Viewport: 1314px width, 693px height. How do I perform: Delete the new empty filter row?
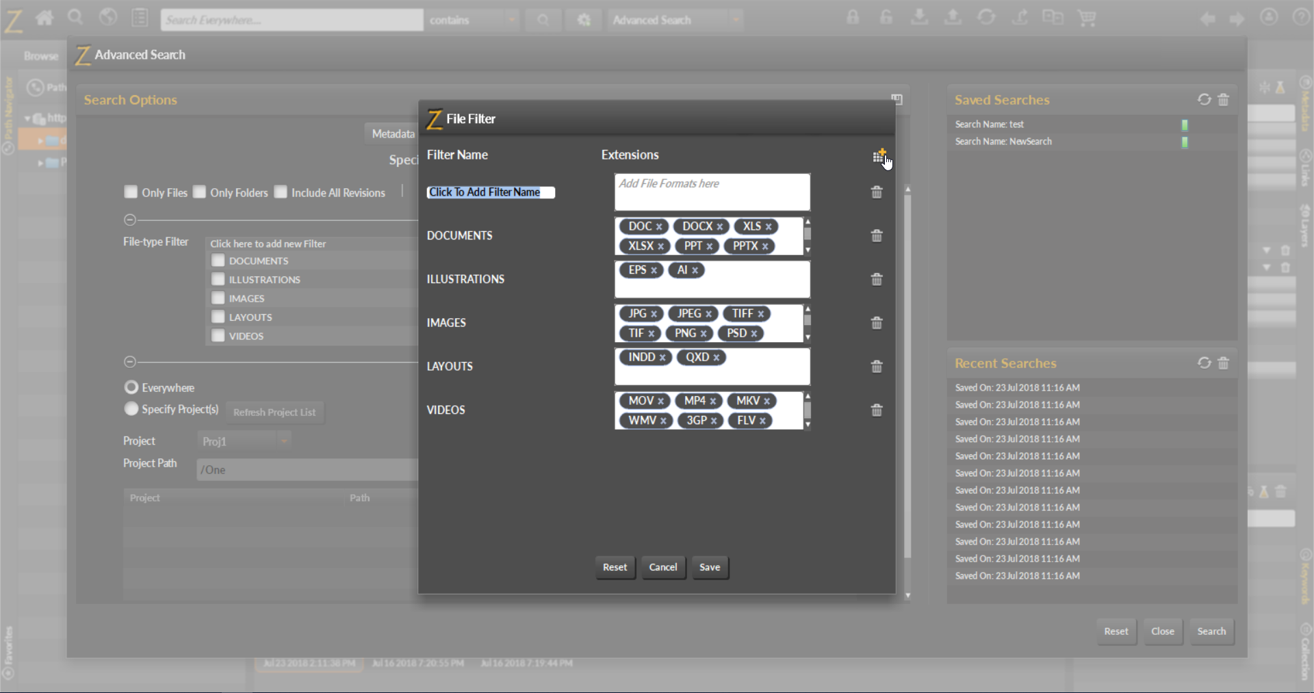tap(877, 192)
